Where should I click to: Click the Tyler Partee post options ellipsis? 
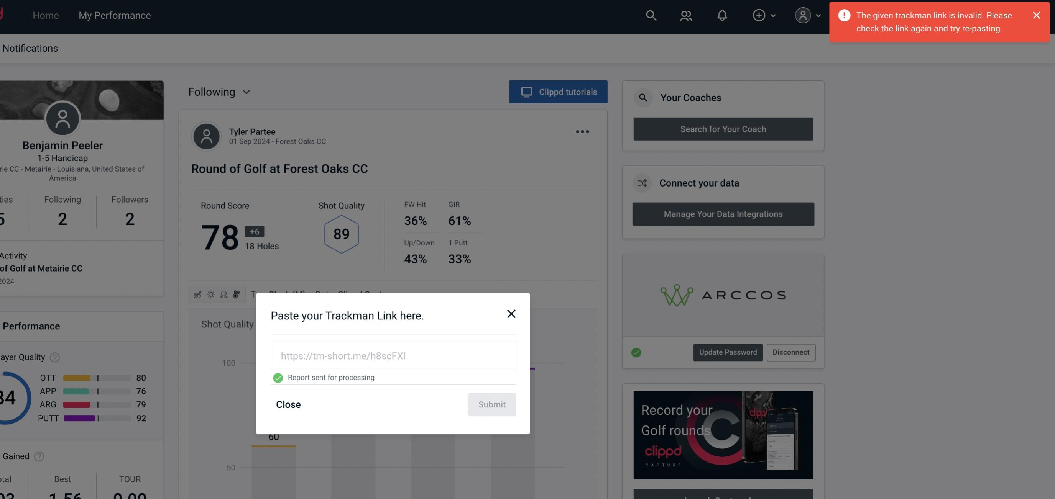(582, 132)
